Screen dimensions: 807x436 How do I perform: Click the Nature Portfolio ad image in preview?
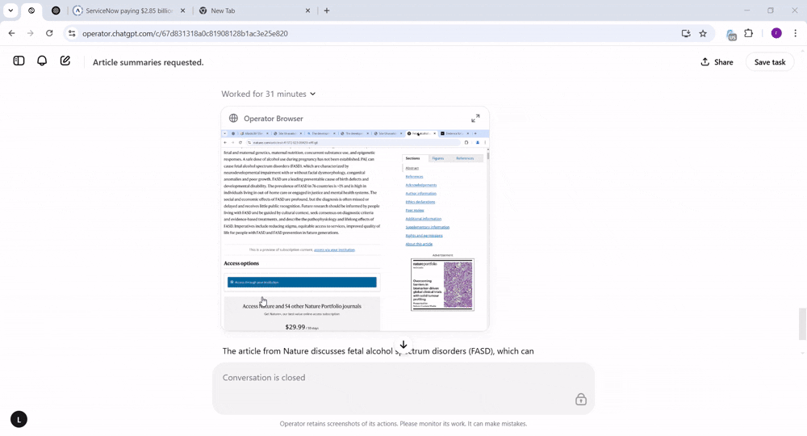point(442,285)
